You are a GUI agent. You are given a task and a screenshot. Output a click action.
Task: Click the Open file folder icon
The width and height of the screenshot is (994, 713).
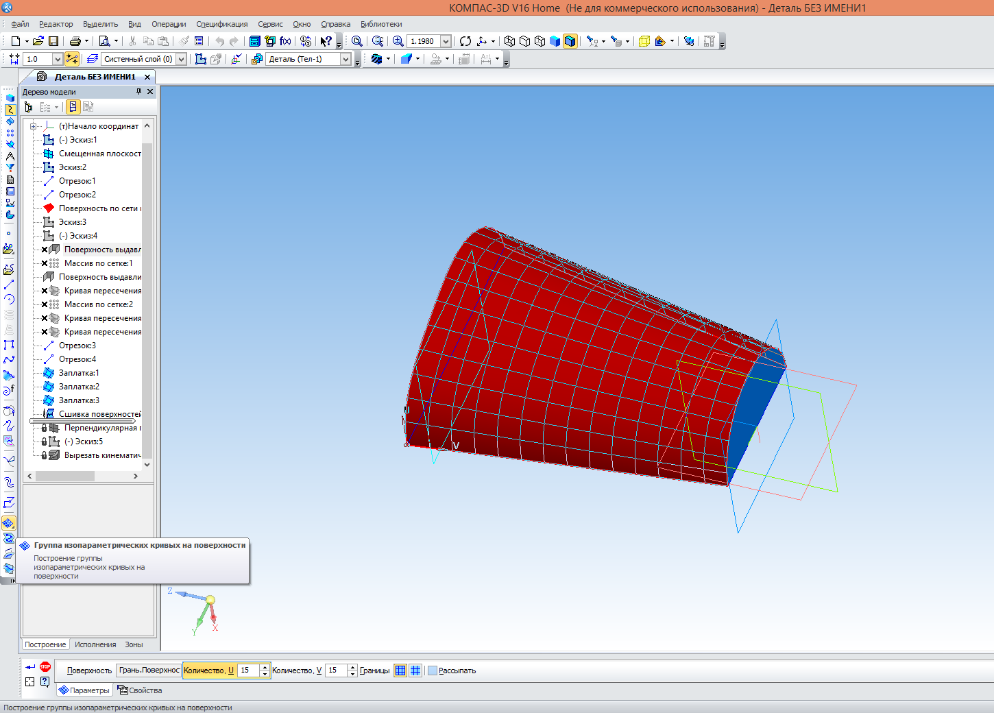pyautogui.click(x=38, y=41)
